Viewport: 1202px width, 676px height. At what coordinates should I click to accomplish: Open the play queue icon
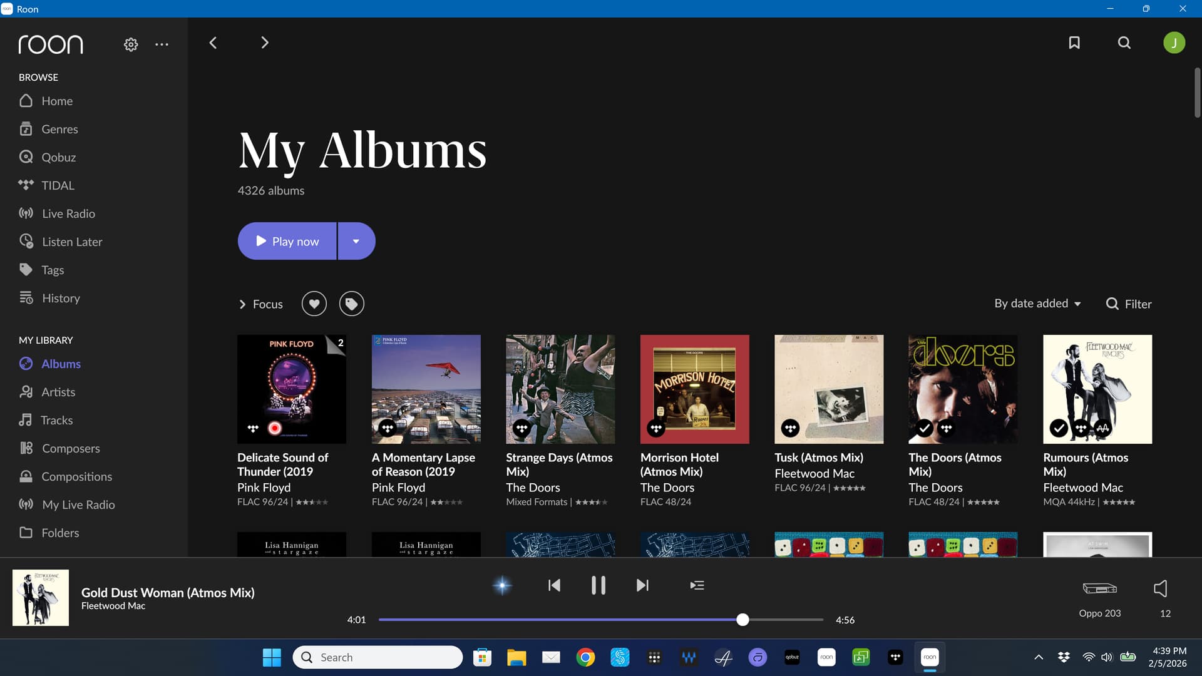pyautogui.click(x=697, y=585)
